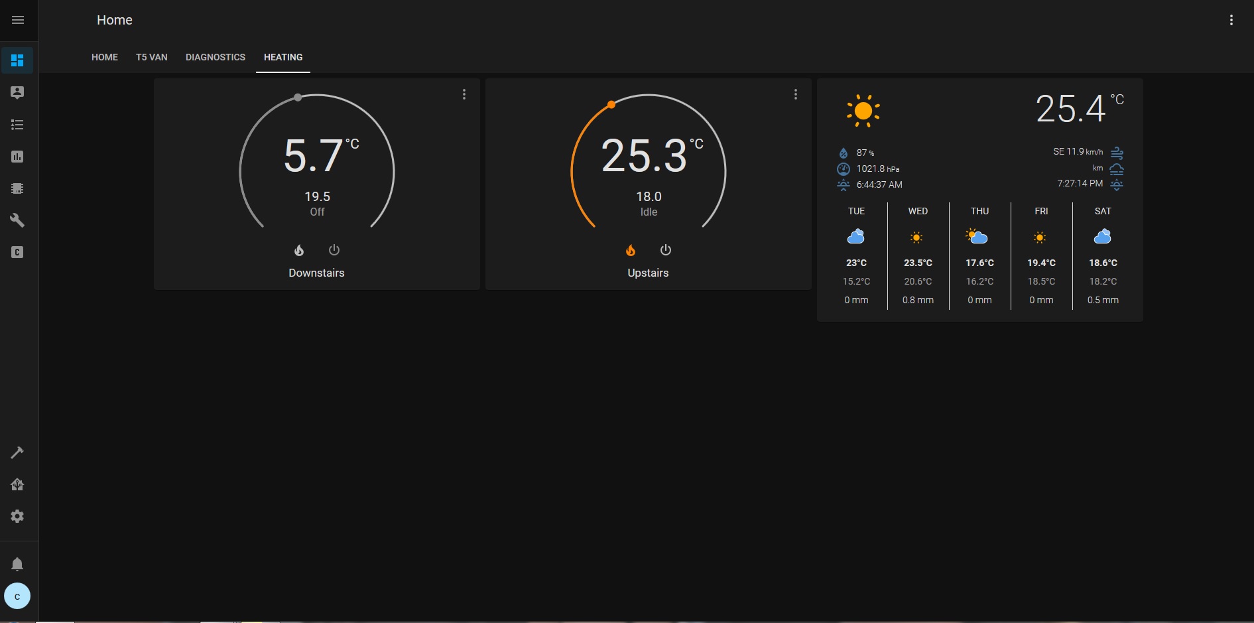Set Downstairs thermostat to heat mode
Image resolution: width=1254 pixels, height=623 pixels.
299,250
